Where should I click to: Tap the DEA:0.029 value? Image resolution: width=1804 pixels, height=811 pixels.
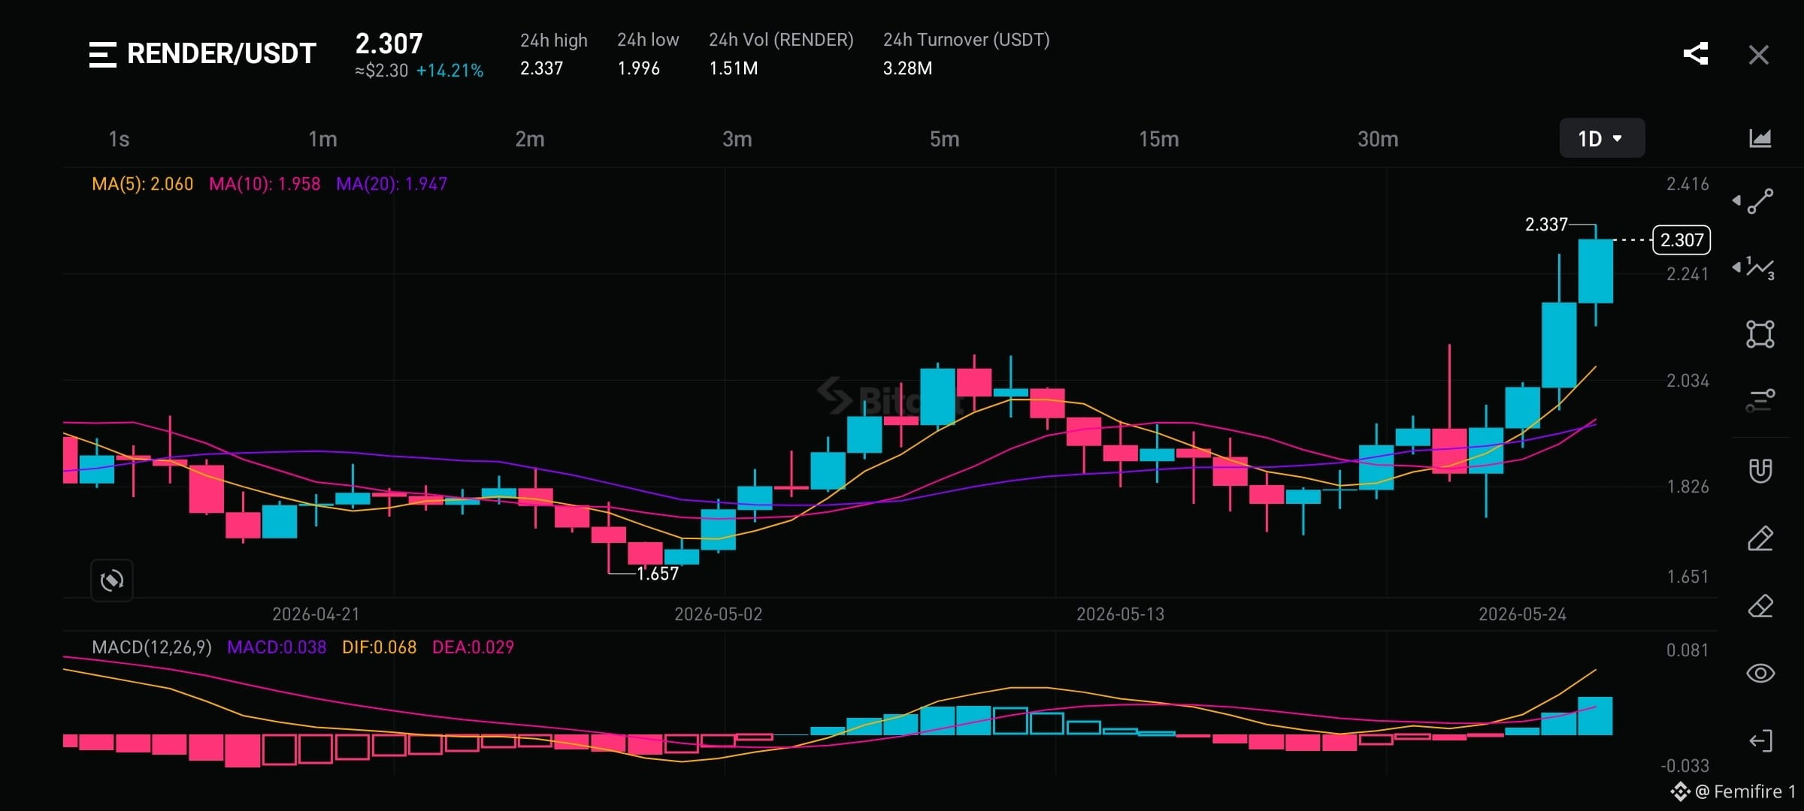[473, 647]
